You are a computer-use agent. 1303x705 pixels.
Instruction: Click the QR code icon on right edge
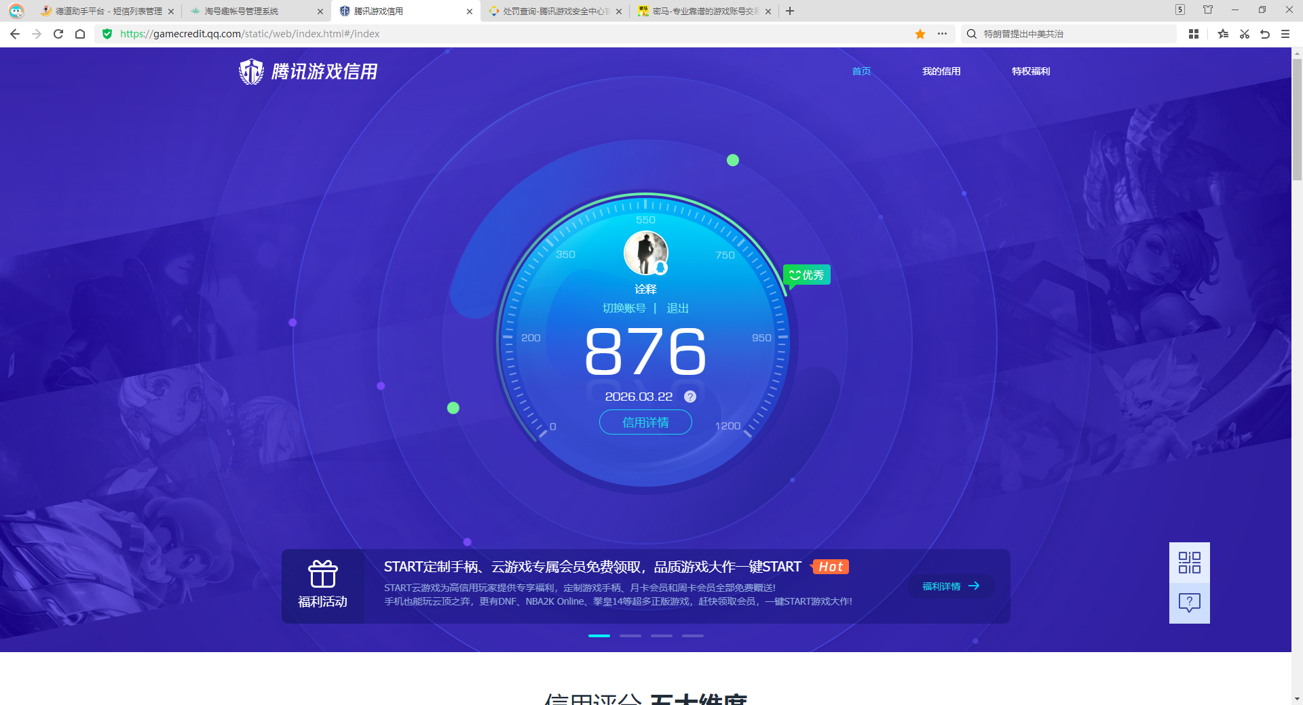point(1189,563)
